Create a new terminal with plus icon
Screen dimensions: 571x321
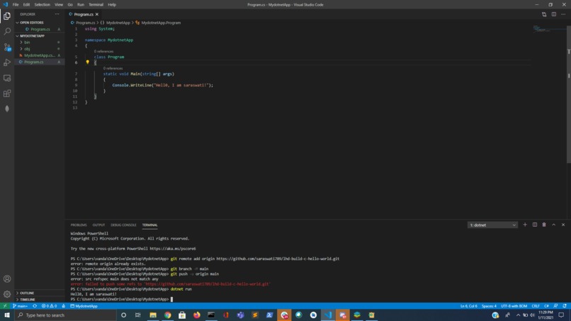[525, 225]
